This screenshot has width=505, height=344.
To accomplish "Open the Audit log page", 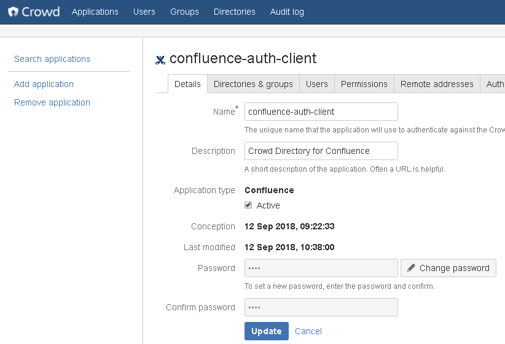I will coord(287,12).
